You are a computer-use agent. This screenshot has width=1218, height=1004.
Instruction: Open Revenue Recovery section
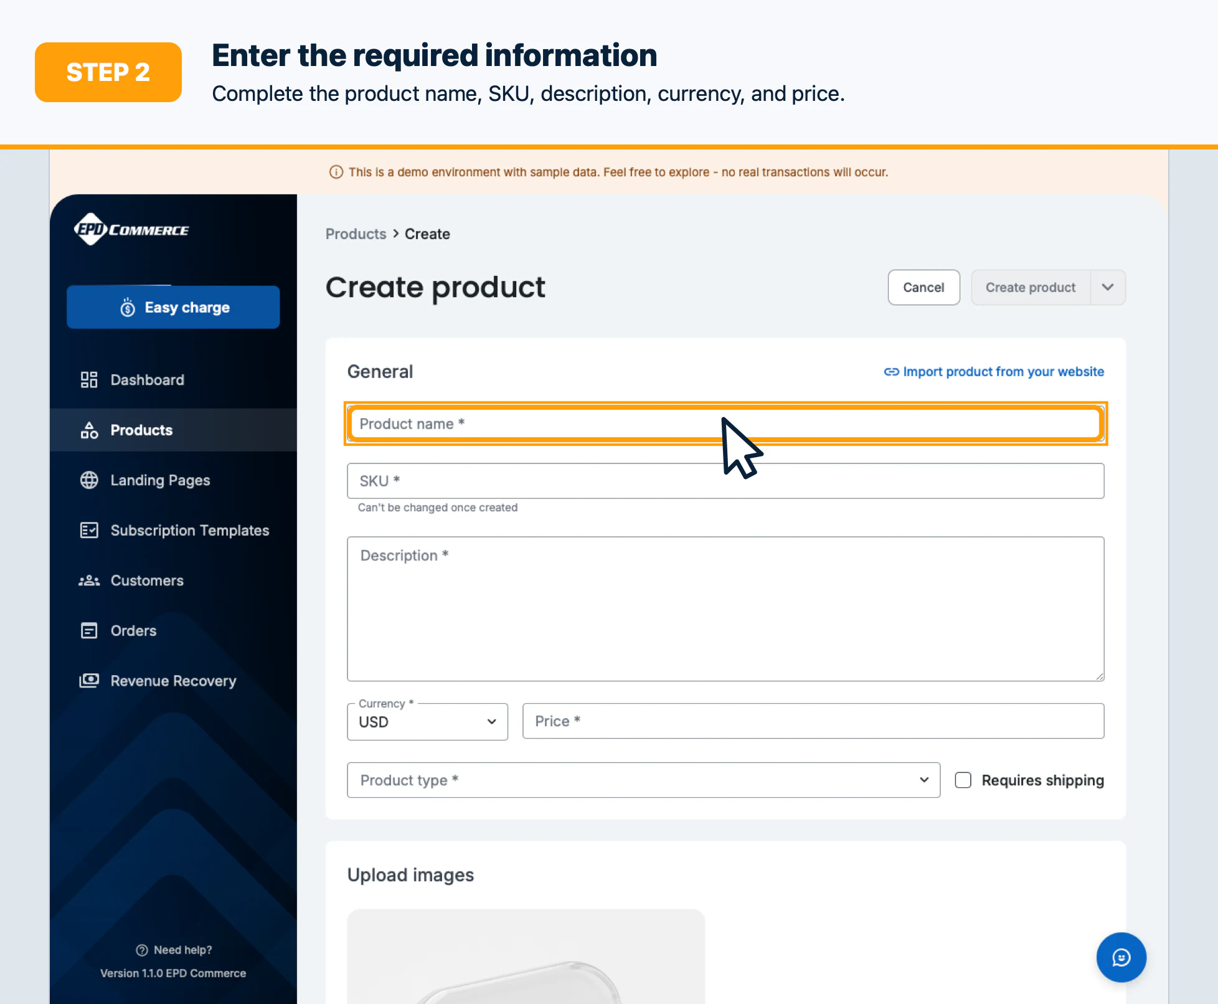[173, 681]
